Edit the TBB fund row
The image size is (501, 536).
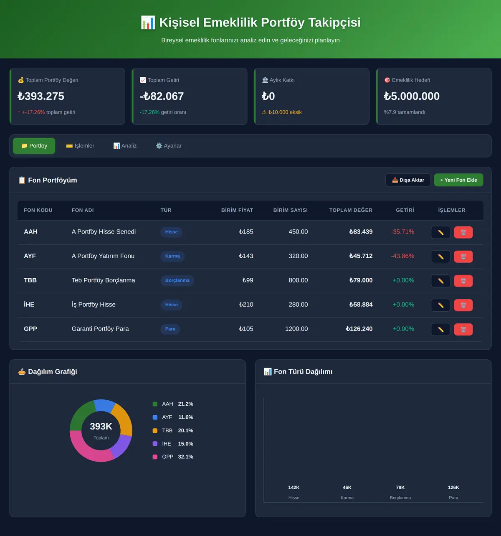(440, 281)
